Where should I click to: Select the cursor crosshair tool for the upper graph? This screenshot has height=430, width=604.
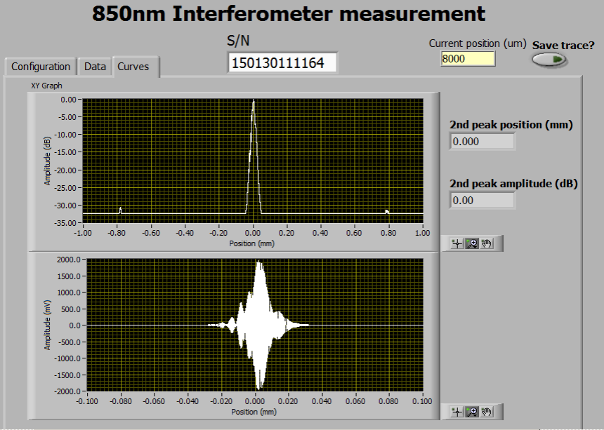pyautogui.click(x=458, y=243)
